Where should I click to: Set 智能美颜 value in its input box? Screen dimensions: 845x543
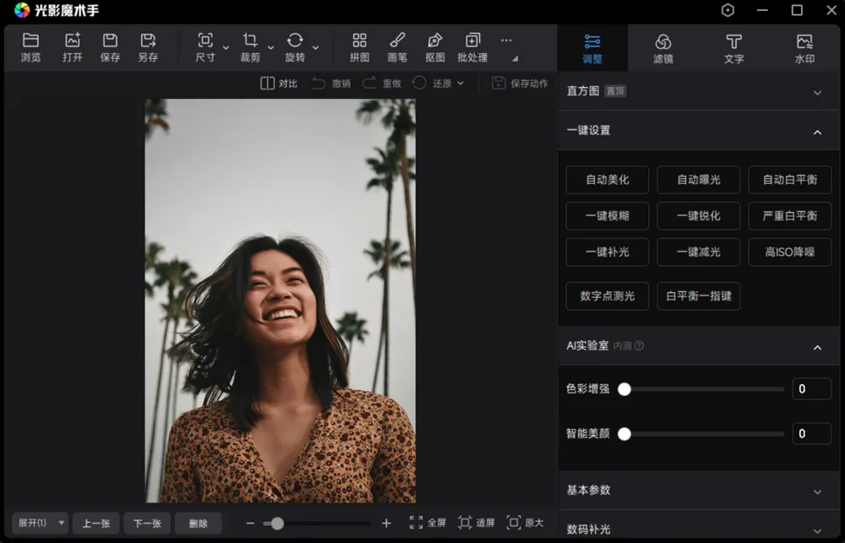(810, 433)
